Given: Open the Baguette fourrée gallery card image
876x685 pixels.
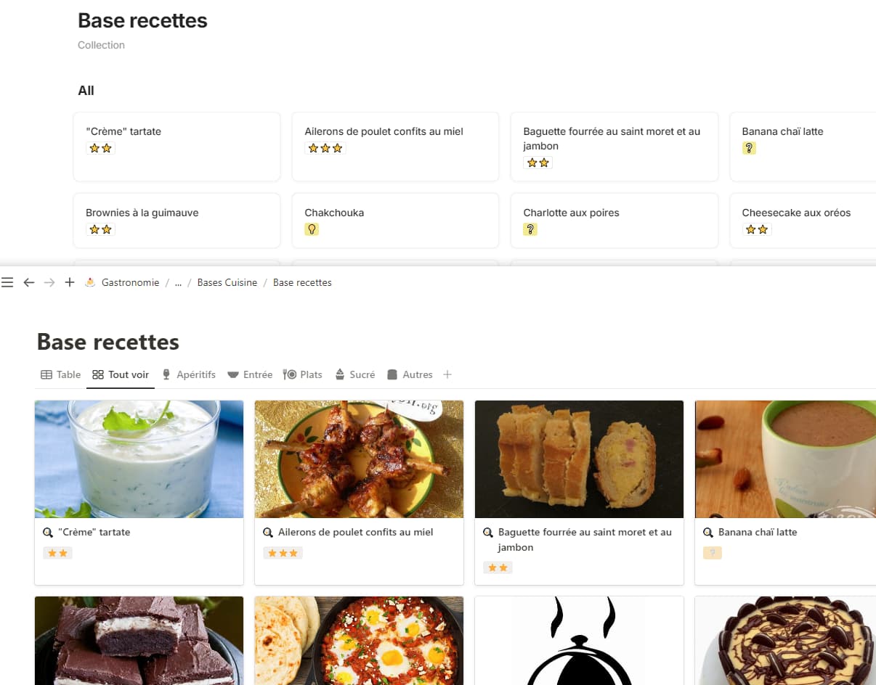Looking at the screenshot, I should point(579,459).
